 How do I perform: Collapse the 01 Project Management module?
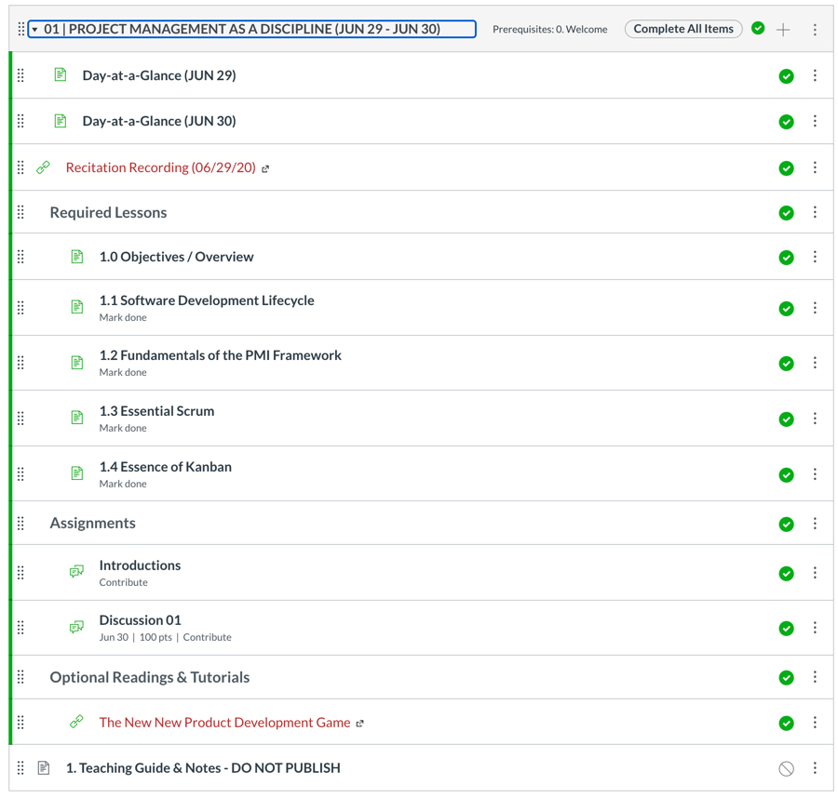[35, 30]
